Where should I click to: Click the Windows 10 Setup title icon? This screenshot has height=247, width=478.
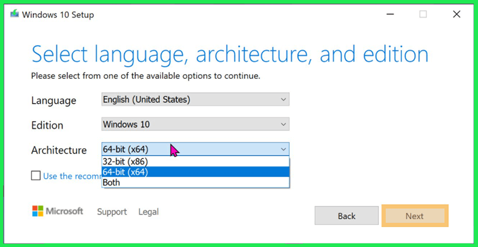tap(14, 15)
